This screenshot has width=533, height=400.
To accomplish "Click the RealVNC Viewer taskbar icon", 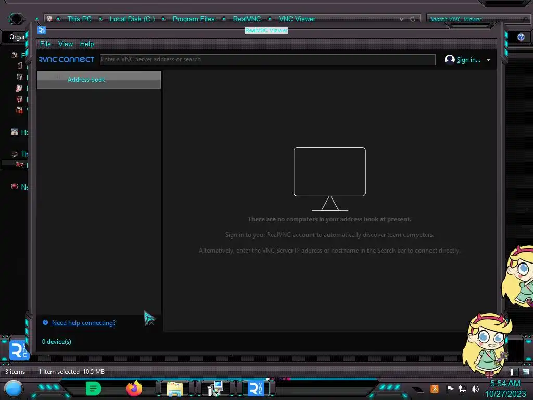I will click(x=256, y=389).
